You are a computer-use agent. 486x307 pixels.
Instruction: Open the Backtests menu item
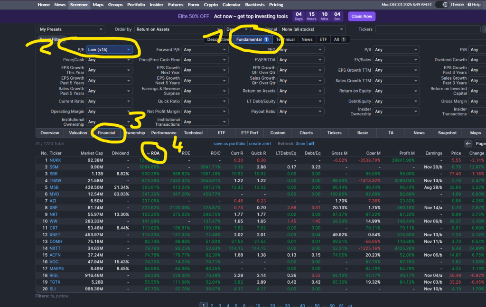[x=255, y=4]
